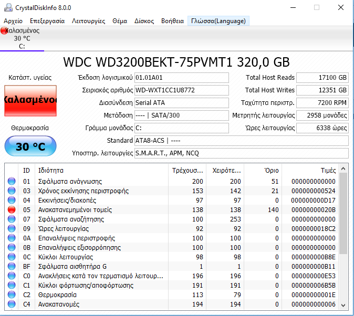This screenshot has width=354, height=316.
Task: Click the red status icon for attribute 05
Action: [x=12, y=209]
